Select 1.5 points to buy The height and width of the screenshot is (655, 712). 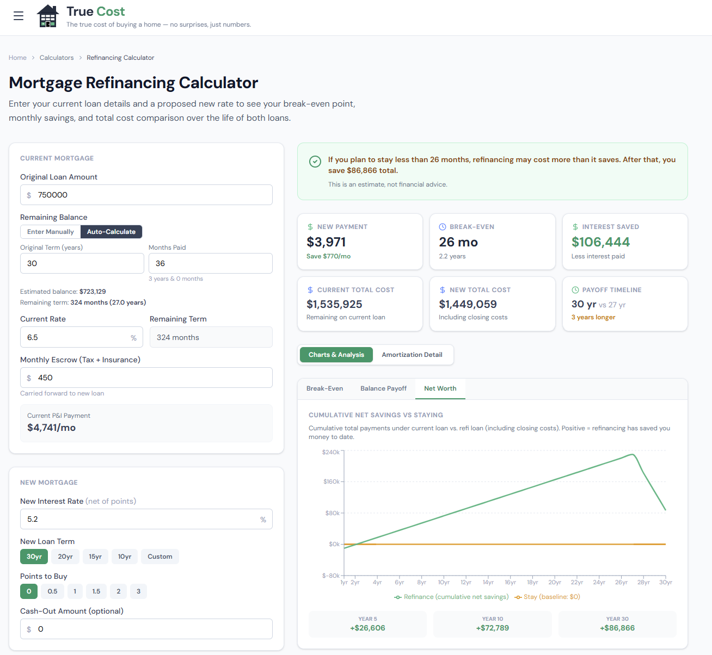tap(96, 591)
